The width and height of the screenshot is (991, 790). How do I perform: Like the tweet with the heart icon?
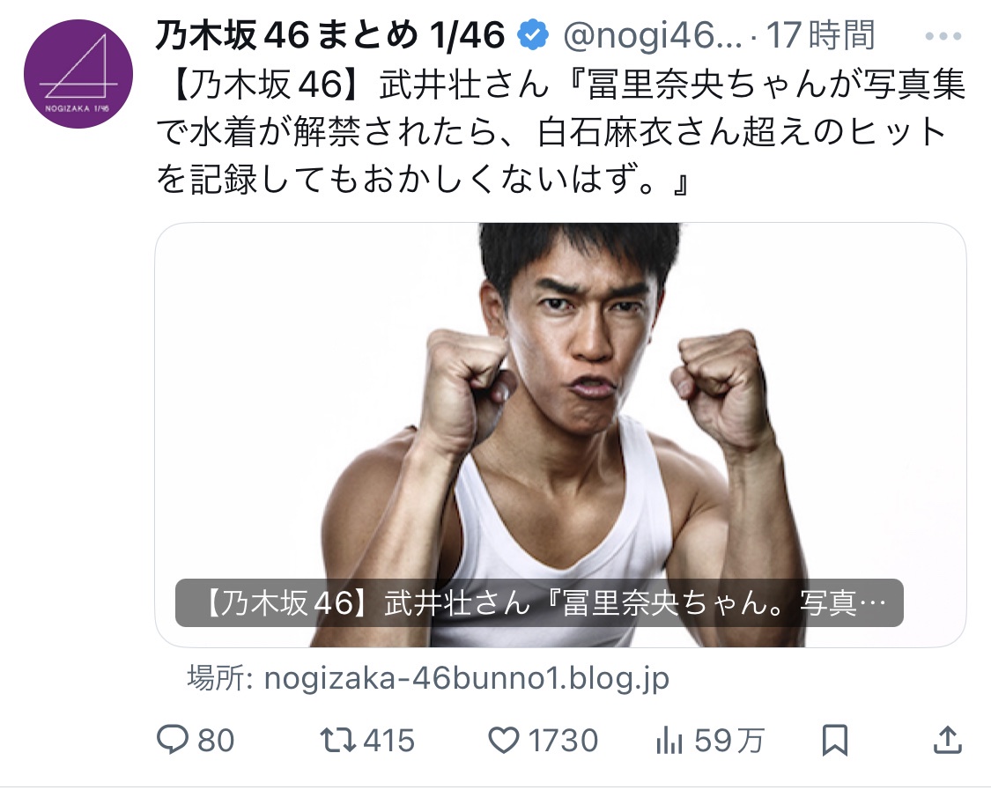pyautogui.click(x=504, y=740)
